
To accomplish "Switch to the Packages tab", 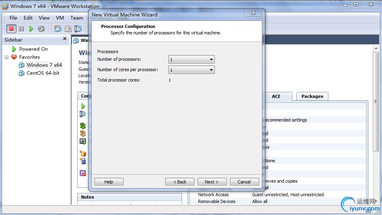I will pyautogui.click(x=312, y=96).
